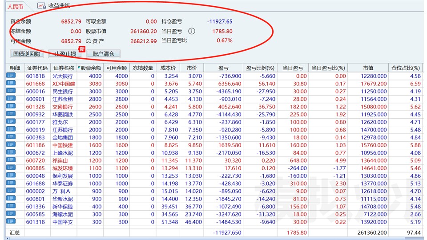
Task: Open details icon for 华泰证券 row
Action: click(11, 183)
